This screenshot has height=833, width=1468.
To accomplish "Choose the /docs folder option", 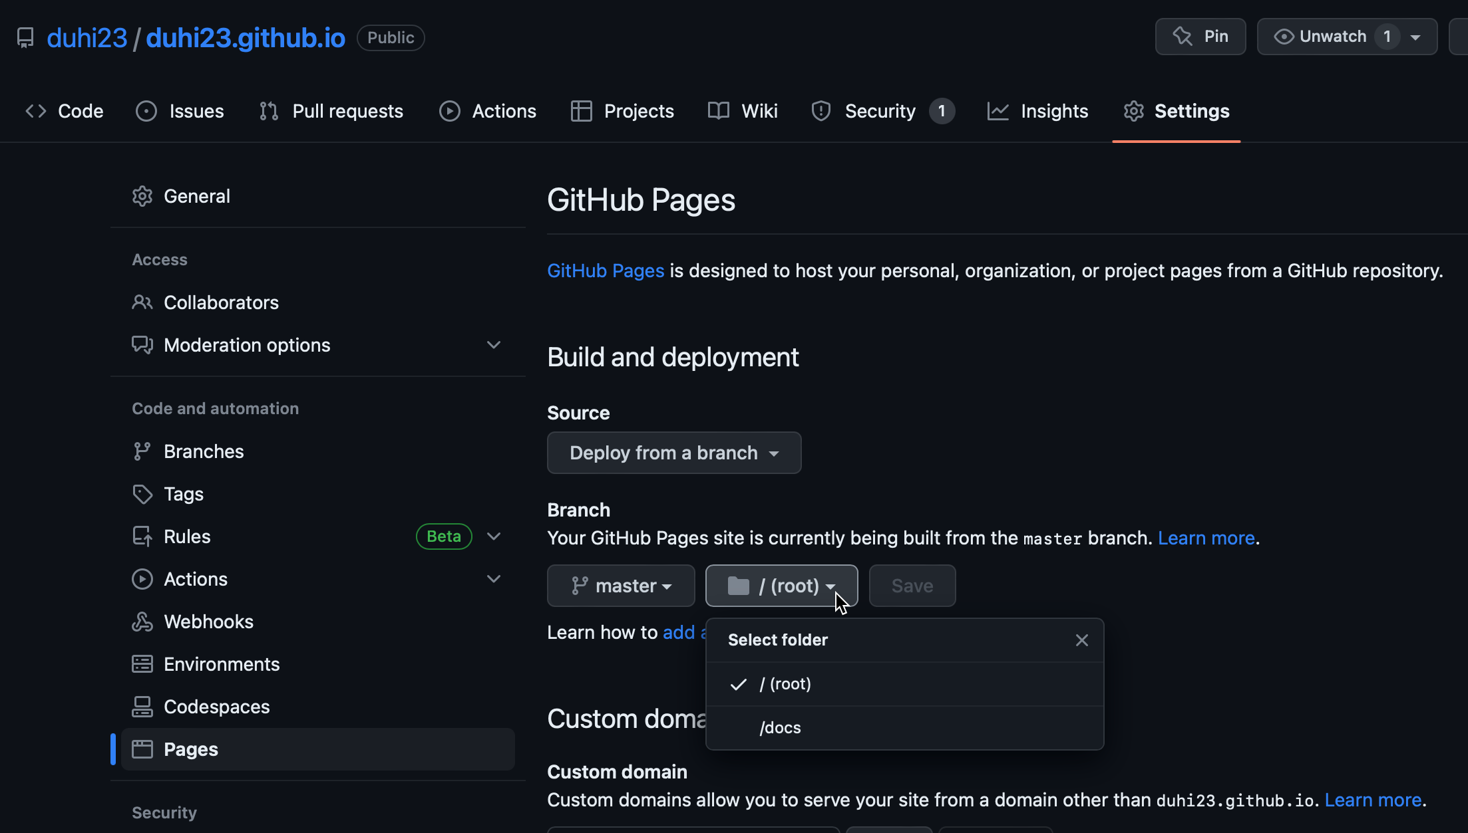I will (x=780, y=728).
